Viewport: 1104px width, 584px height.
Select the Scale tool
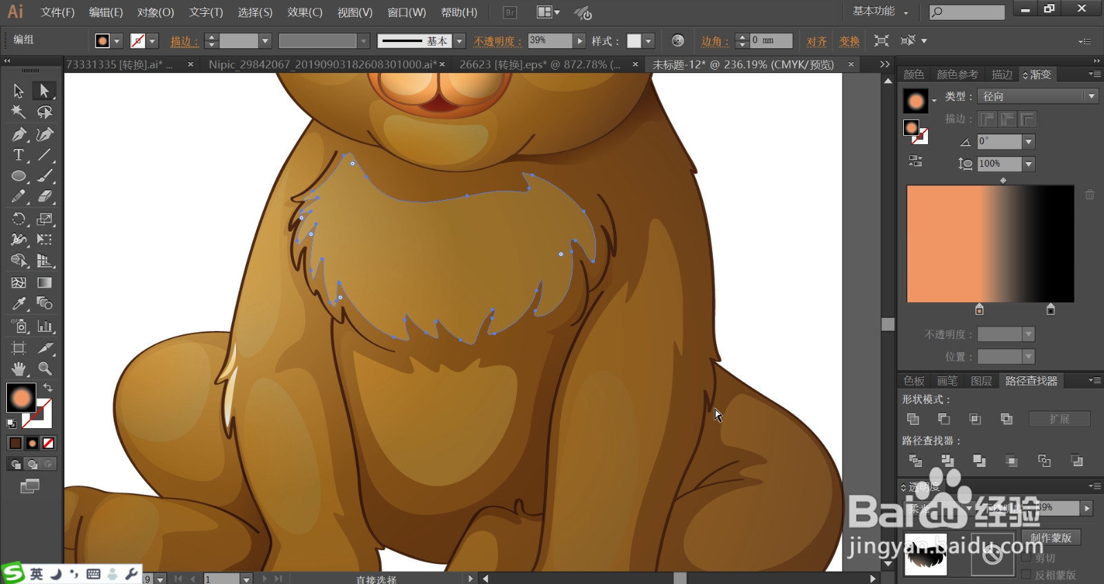click(44, 219)
